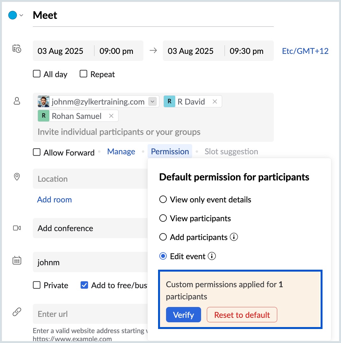Expand the event color dropdown arrow

coord(21,15)
